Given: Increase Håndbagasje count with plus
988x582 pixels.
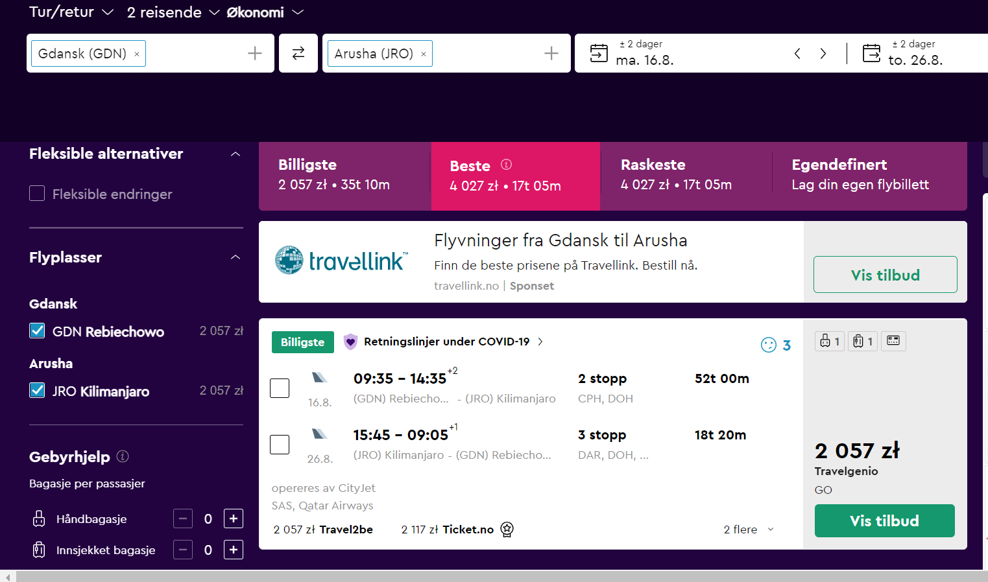Looking at the screenshot, I should pos(234,518).
